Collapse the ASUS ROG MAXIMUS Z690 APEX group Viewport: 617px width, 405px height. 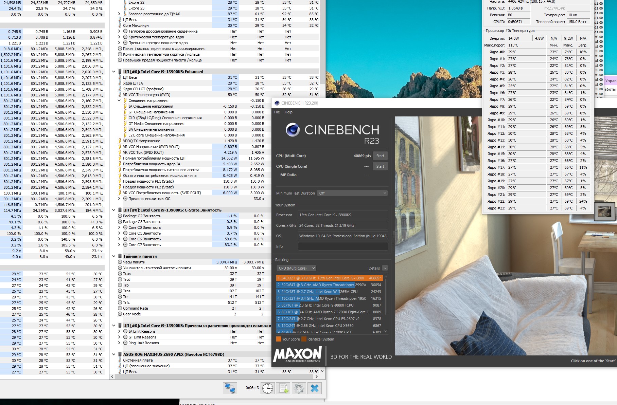pos(114,354)
